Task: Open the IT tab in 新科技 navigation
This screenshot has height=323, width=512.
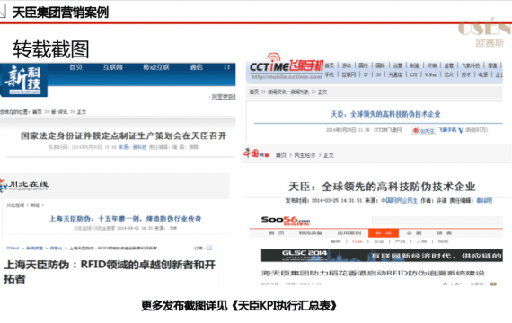Action: pos(227,67)
